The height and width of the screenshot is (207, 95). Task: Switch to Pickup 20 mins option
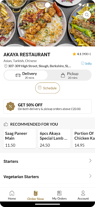(x=70, y=75)
